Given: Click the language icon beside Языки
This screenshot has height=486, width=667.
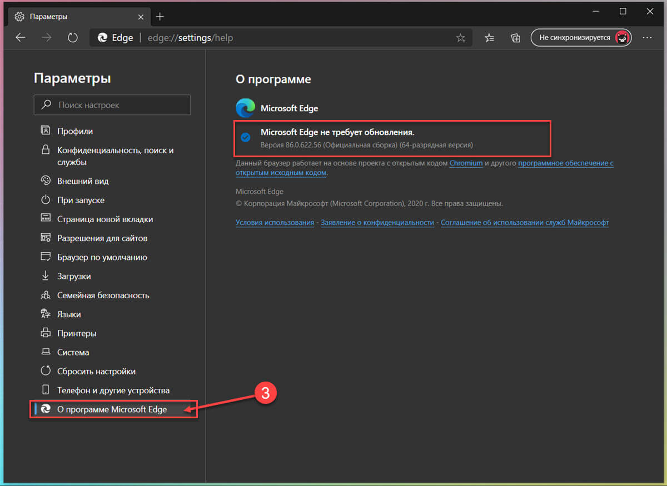Looking at the screenshot, I should click(x=46, y=314).
